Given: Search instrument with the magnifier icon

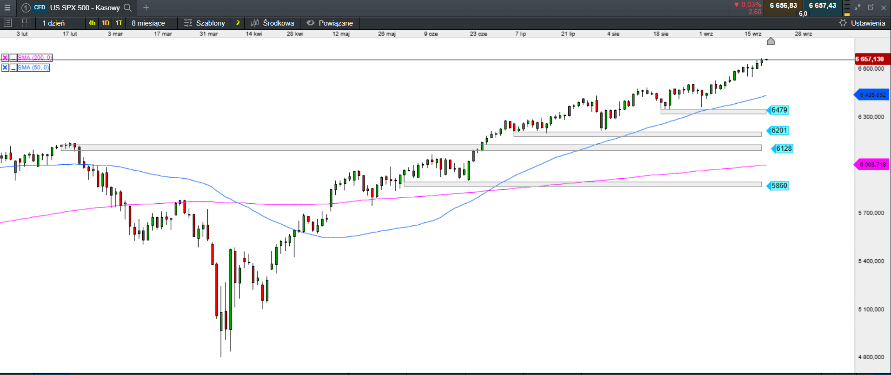Looking at the screenshot, I should pos(128,7).
